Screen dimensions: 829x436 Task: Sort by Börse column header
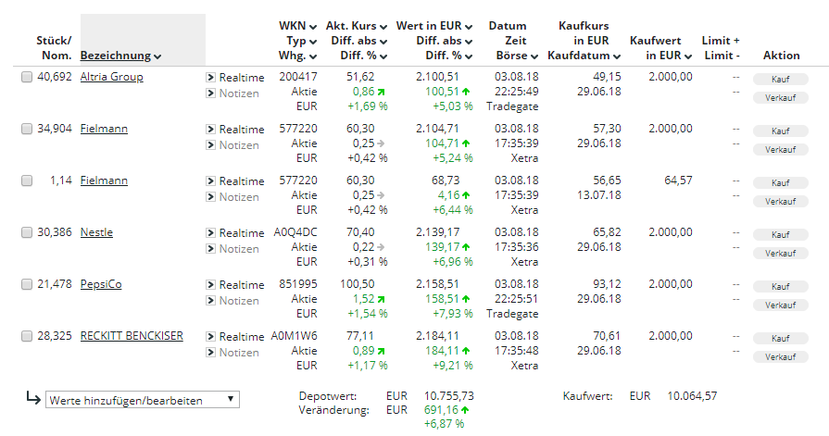(517, 56)
